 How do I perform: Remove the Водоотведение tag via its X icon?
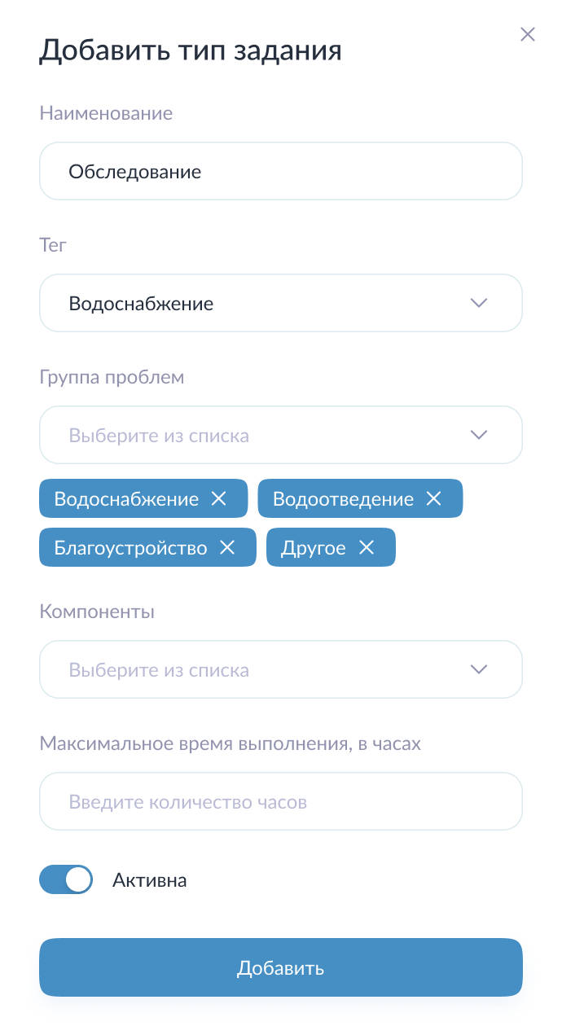pyautogui.click(x=434, y=498)
